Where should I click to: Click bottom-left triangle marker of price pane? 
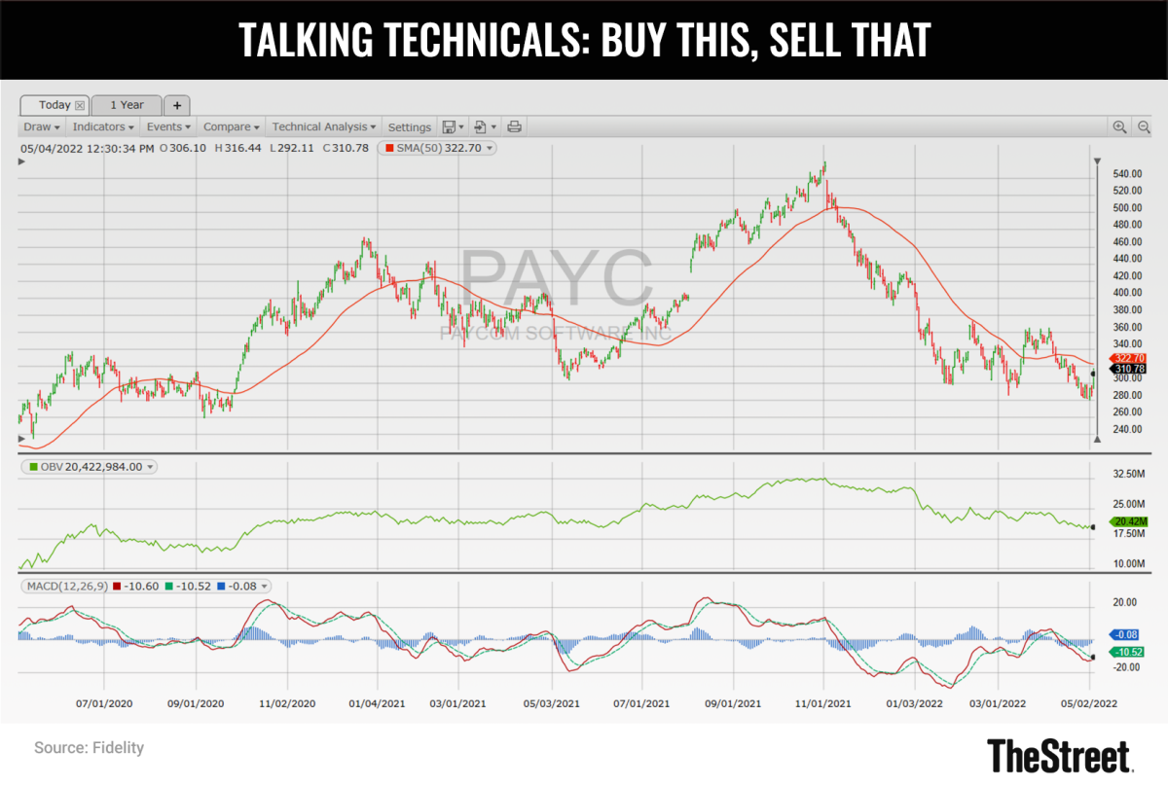point(22,439)
